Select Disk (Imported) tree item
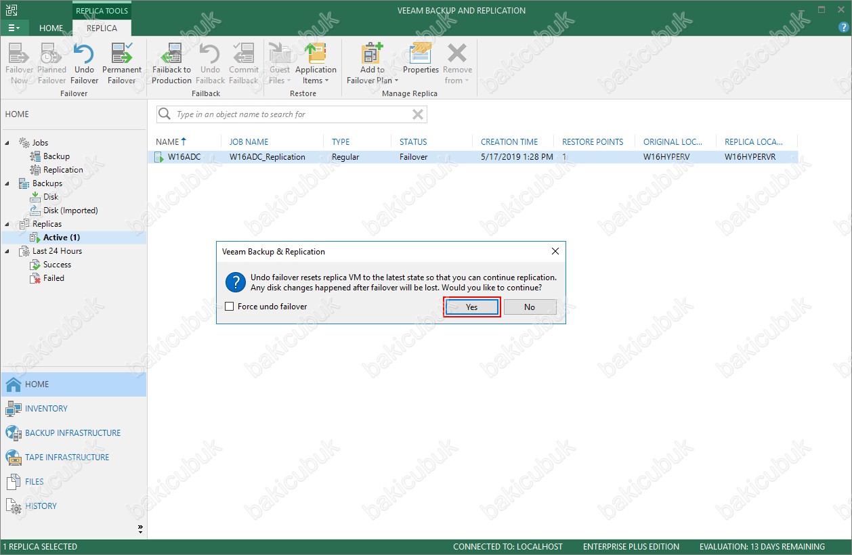Viewport: 852px width, 555px height. [70, 210]
